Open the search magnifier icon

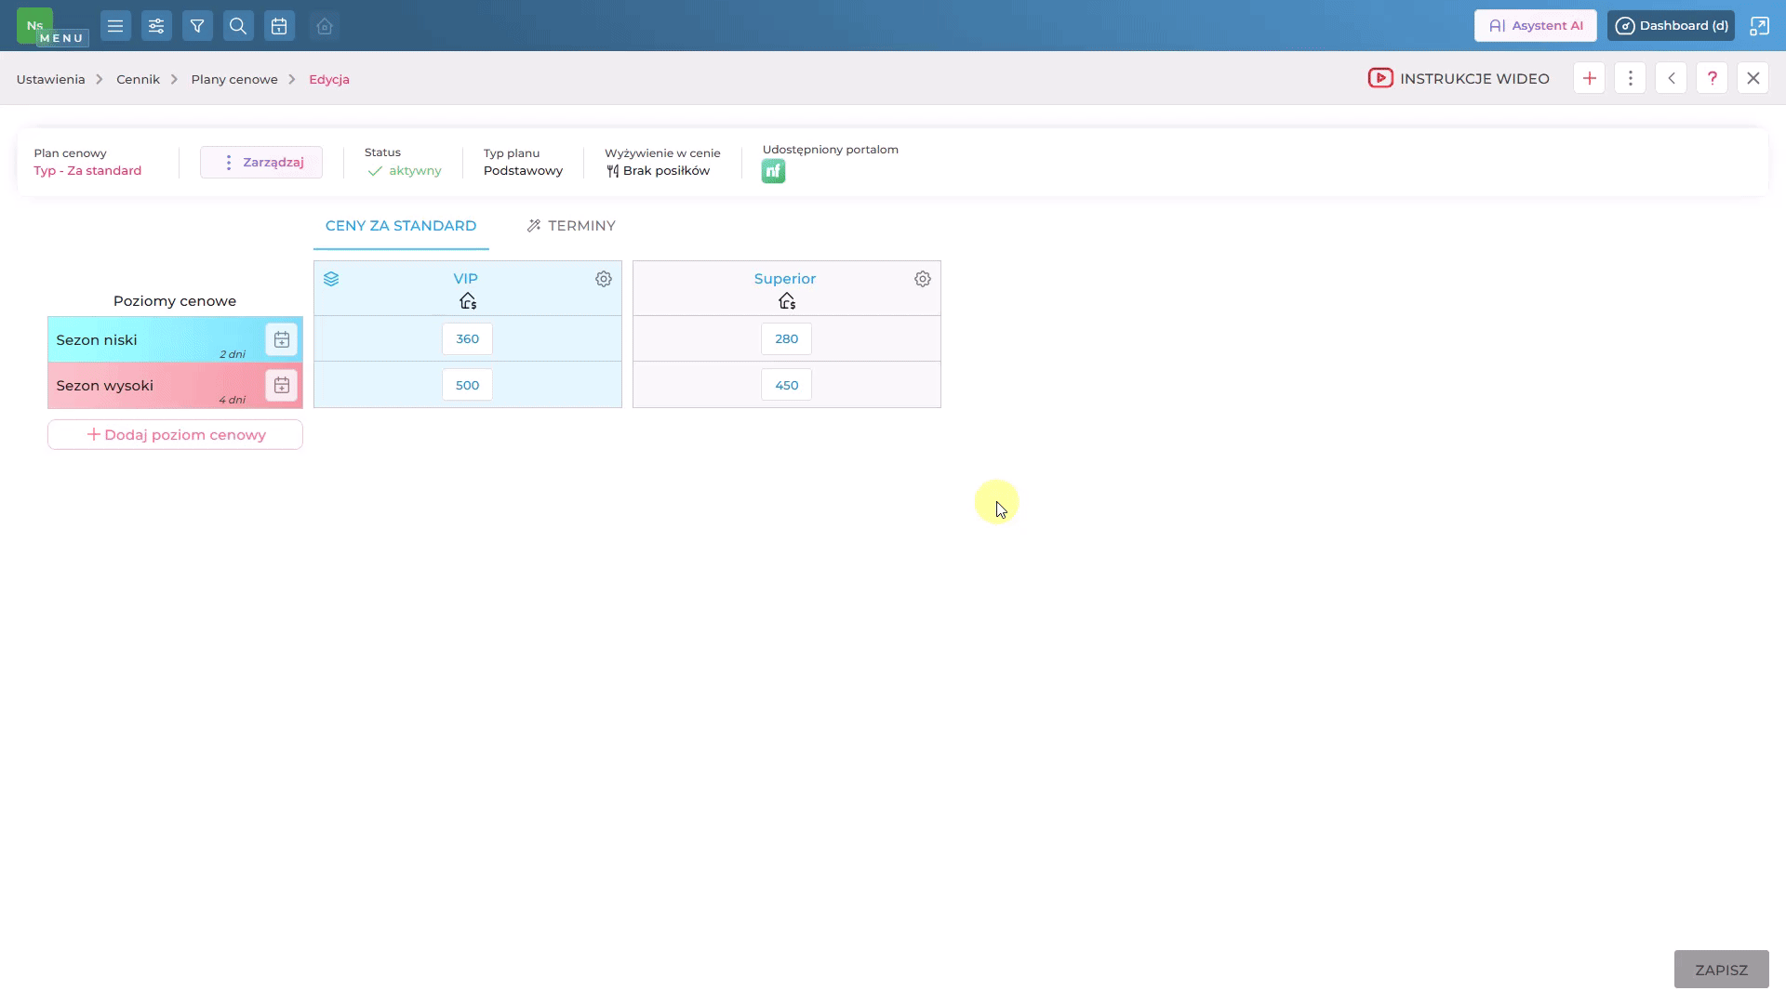[238, 26]
